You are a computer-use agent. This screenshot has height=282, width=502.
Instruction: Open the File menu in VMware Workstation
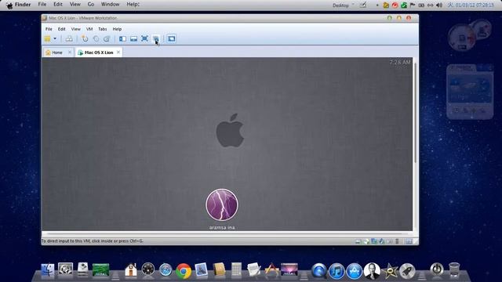click(49, 29)
